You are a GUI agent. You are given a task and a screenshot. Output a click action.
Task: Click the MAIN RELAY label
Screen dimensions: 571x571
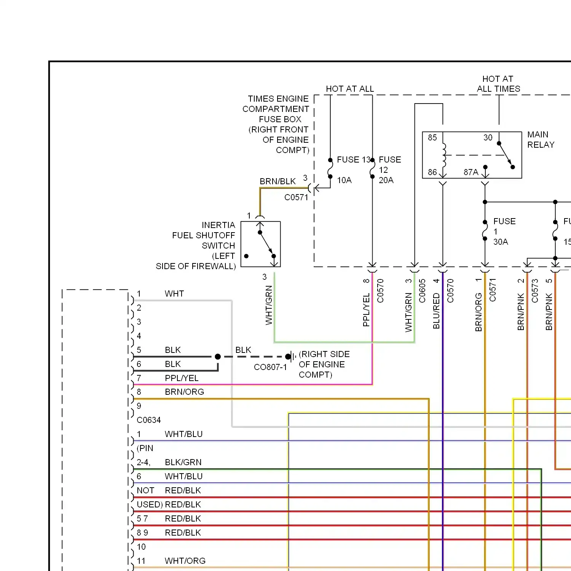pos(541,140)
